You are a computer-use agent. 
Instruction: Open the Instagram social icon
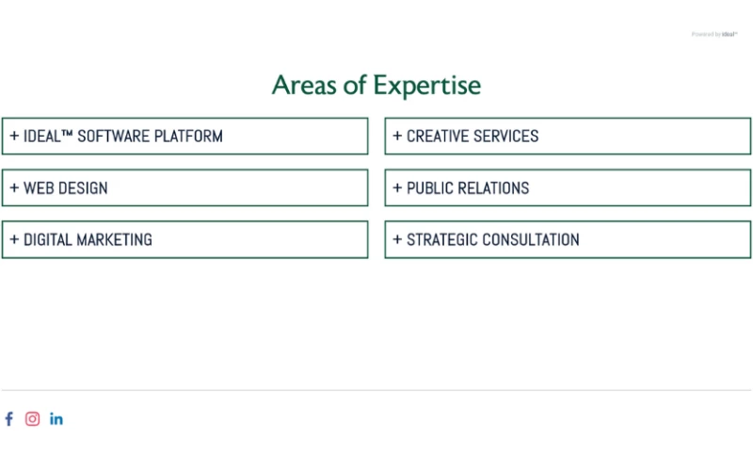pos(33,419)
